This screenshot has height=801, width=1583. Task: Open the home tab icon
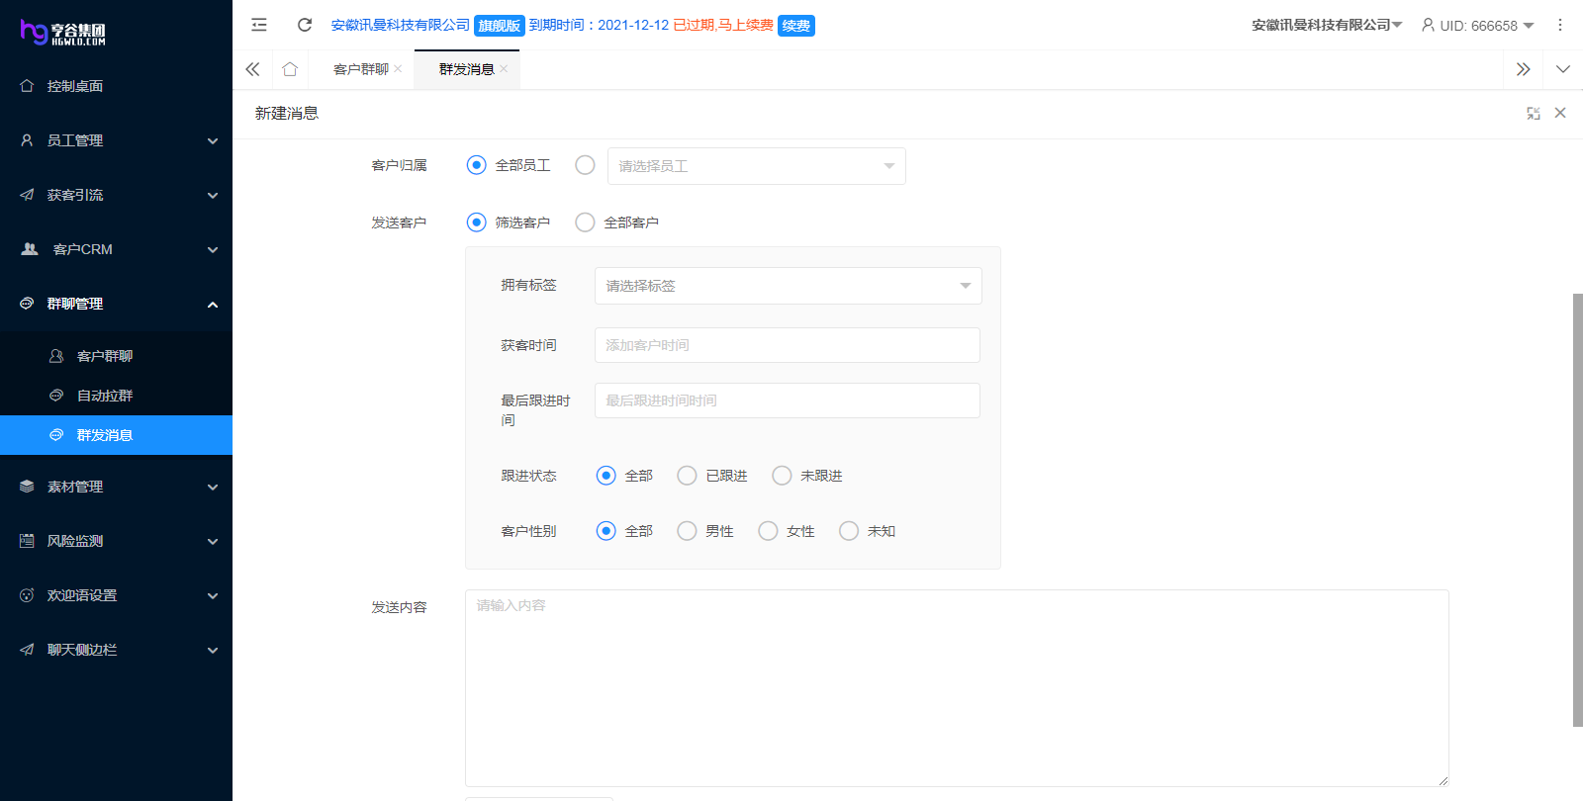[x=290, y=69]
